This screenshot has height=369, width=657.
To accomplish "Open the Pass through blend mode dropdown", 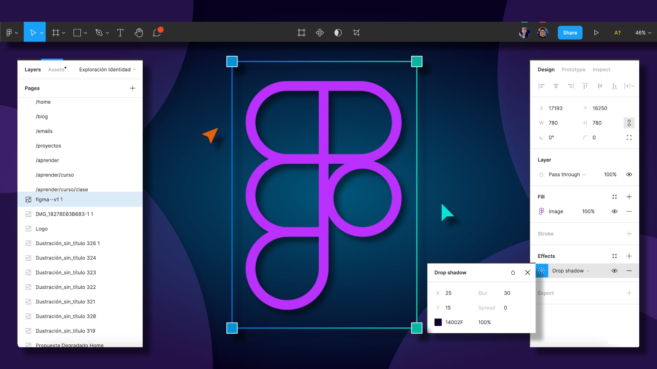I will click(564, 174).
